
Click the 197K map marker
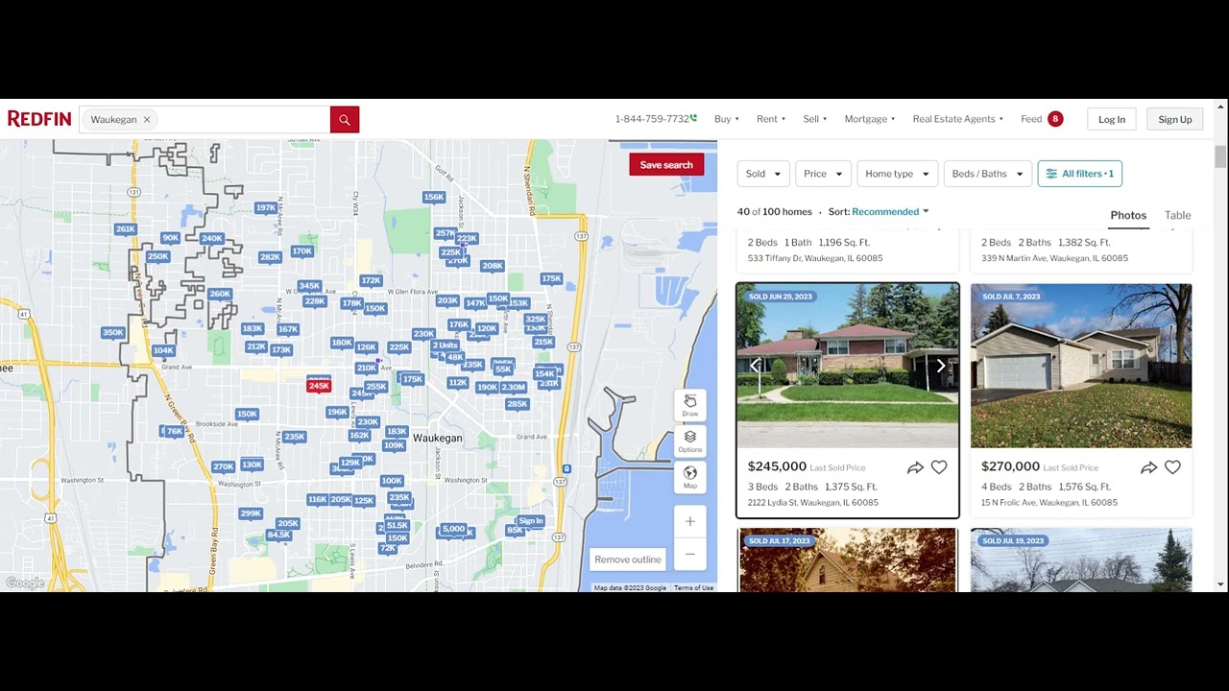(266, 208)
